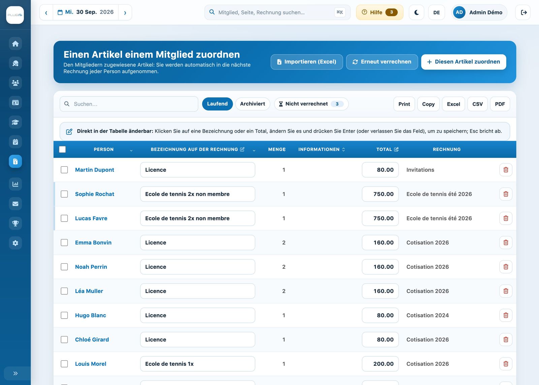The width and height of the screenshot is (539, 385).
Task: Open the trophy tournaments sidebar icon
Action: coord(15,223)
